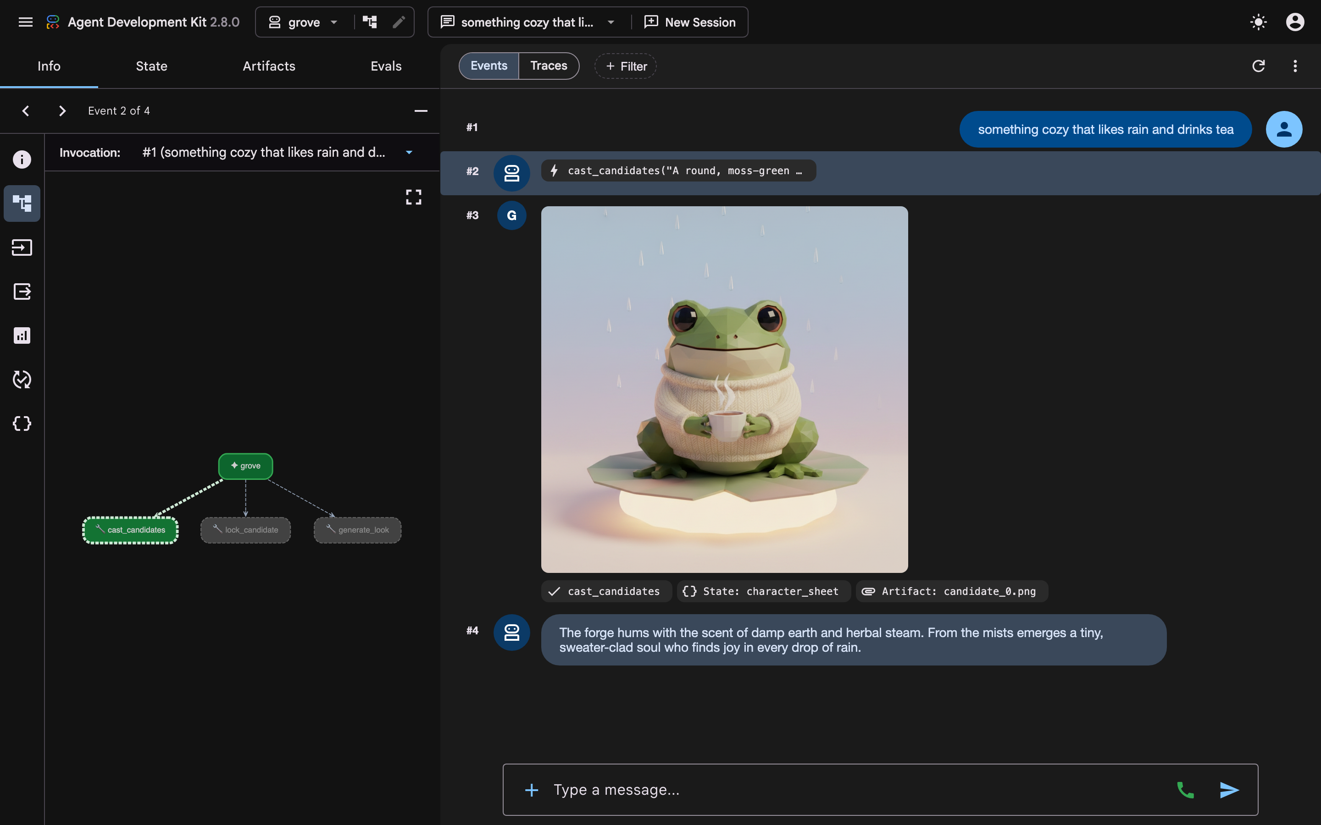Click the refresh icon in events header
This screenshot has height=825, width=1321.
1258,66
